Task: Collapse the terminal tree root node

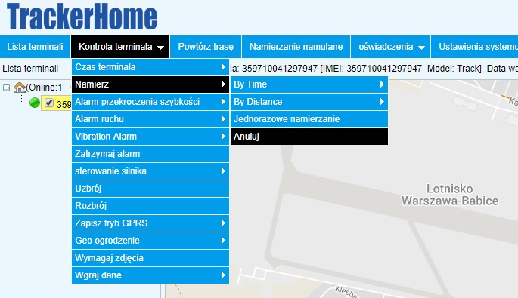Action: (x=6, y=88)
